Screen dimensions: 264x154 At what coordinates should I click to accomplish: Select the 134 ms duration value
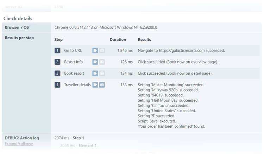[x=126, y=73]
